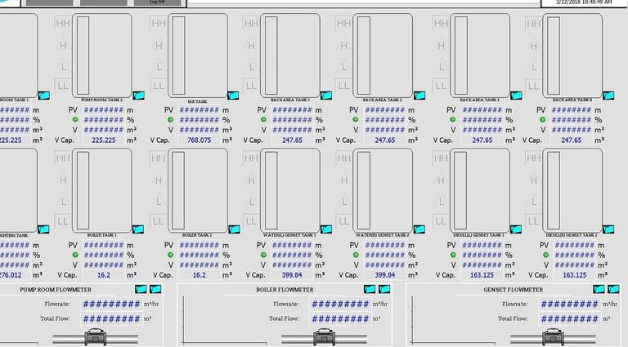Screen dimensions: 628x347
Task: Click V Cap. value 16.2 of Boiler Tank 1
Action: point(104,275)
